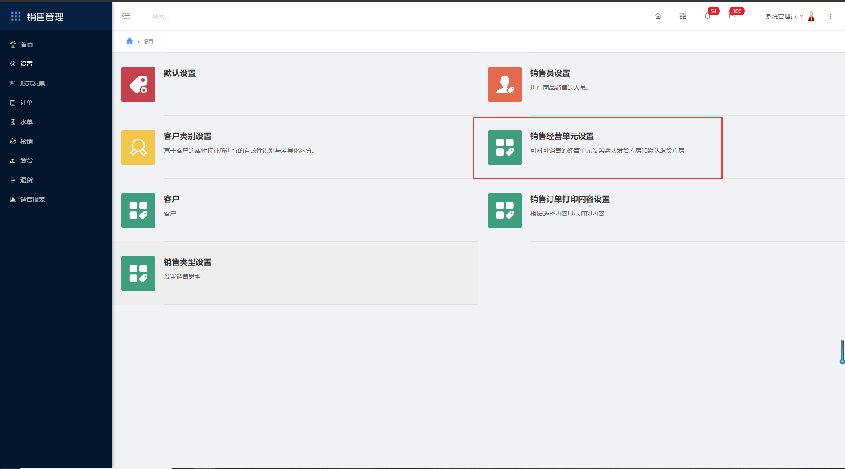Click the blue scrollbar handle on right edge
845x469 pixels.
point(842,351)
